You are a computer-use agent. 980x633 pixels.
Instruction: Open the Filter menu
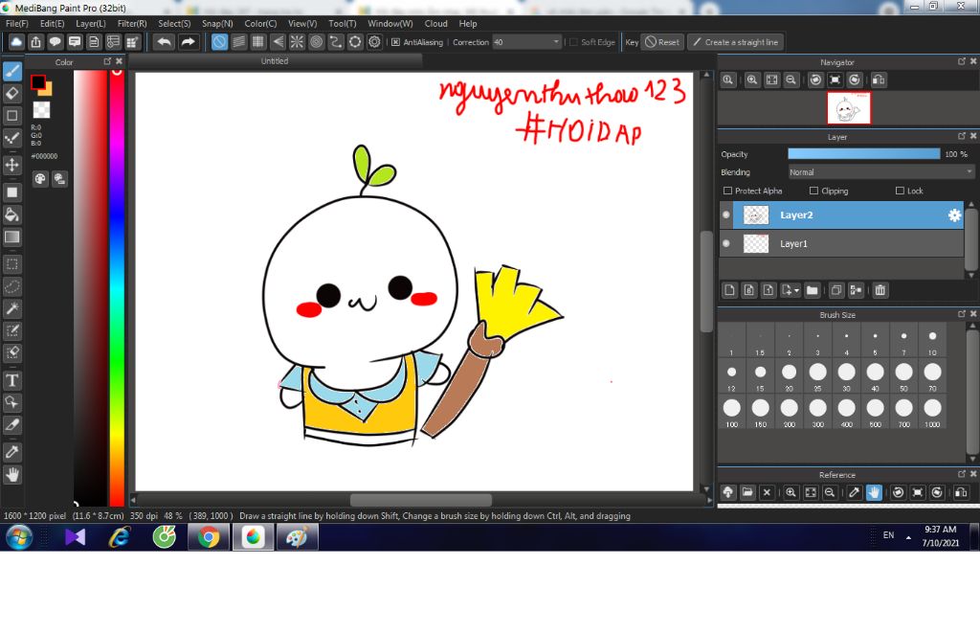click(132, 24)
